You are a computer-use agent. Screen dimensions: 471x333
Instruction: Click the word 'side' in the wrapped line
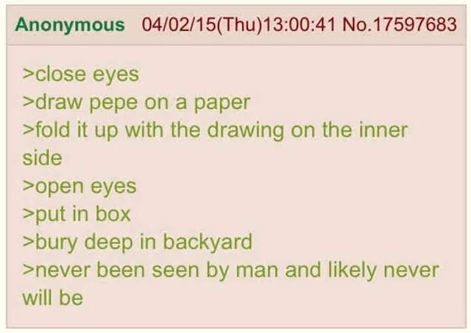[42, 158]
